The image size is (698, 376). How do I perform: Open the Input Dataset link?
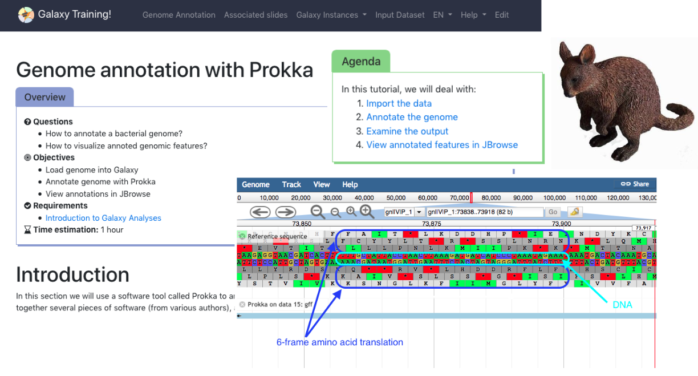(x=400, y=15)
